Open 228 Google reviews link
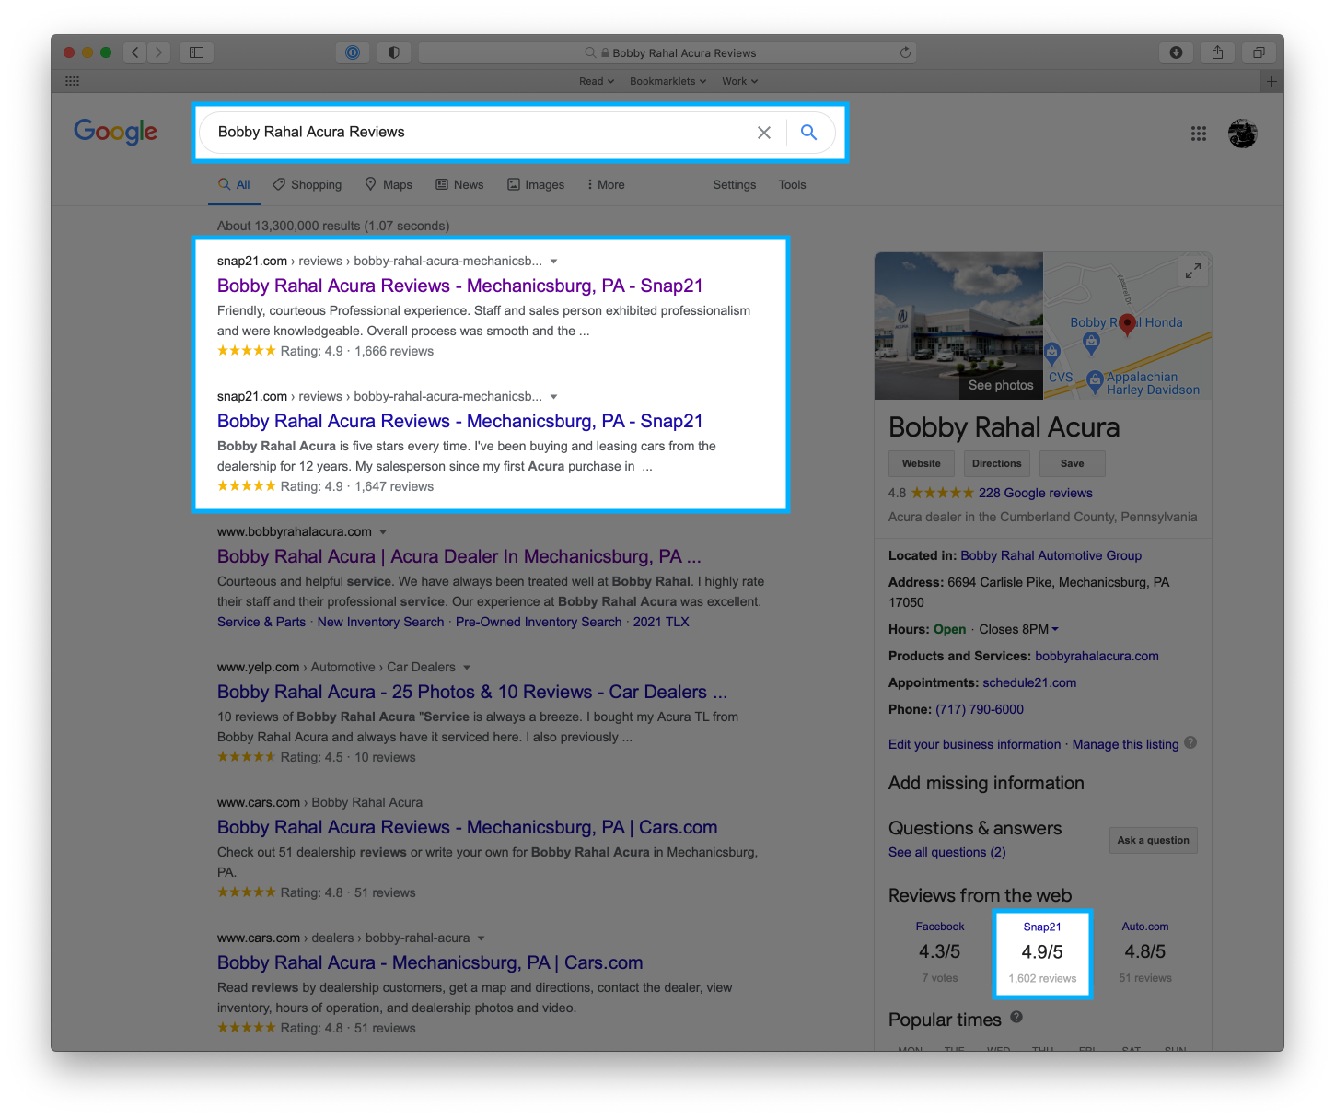This screenshot has height=1119, width=1335. pyautogui.click(x=1035, y=493)
